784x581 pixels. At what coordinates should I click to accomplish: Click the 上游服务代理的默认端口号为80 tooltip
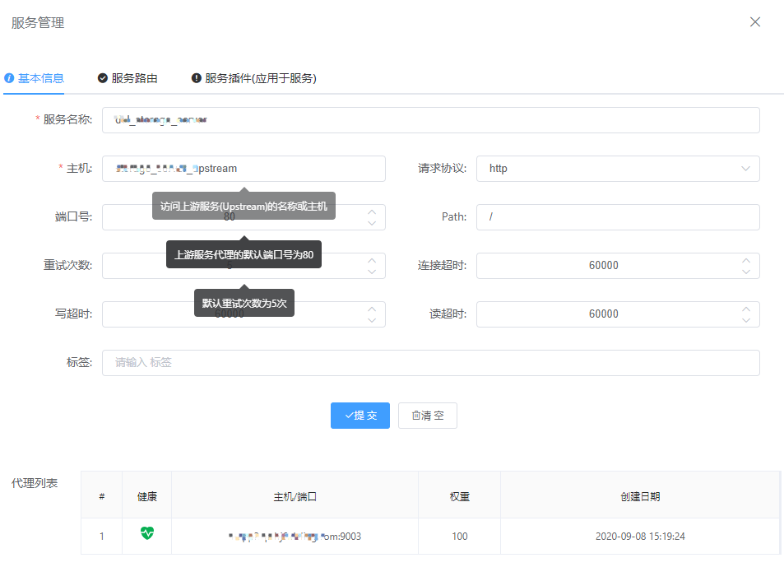244,254
